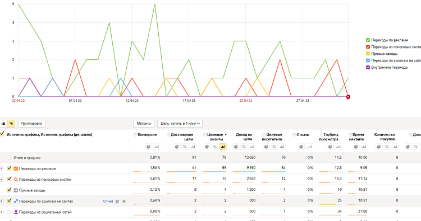Open Метрики selector
Image resolution: width=421 pixels, height=221 pixels.
coord(144,124)
